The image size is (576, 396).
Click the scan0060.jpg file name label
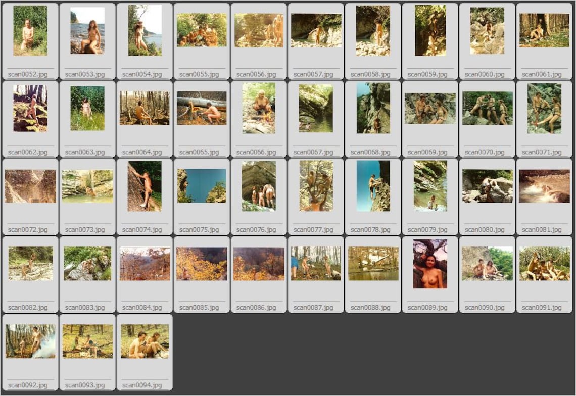coord(485,74)
